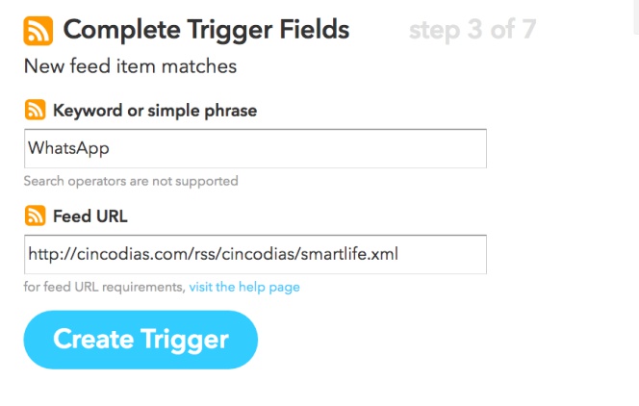Click the "New feed item matches" subtitle
Viewport: 639px width, 406px height.
tap(131, 66)
